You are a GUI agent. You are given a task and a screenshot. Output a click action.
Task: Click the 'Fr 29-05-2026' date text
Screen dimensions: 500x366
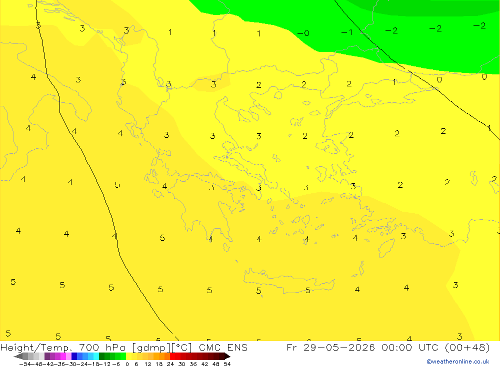[330, 347]
